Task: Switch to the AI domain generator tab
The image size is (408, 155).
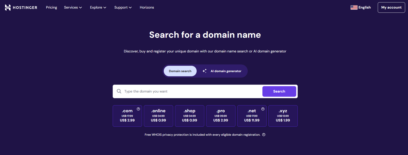Action: pyautogui.click(x=222, y=71)
